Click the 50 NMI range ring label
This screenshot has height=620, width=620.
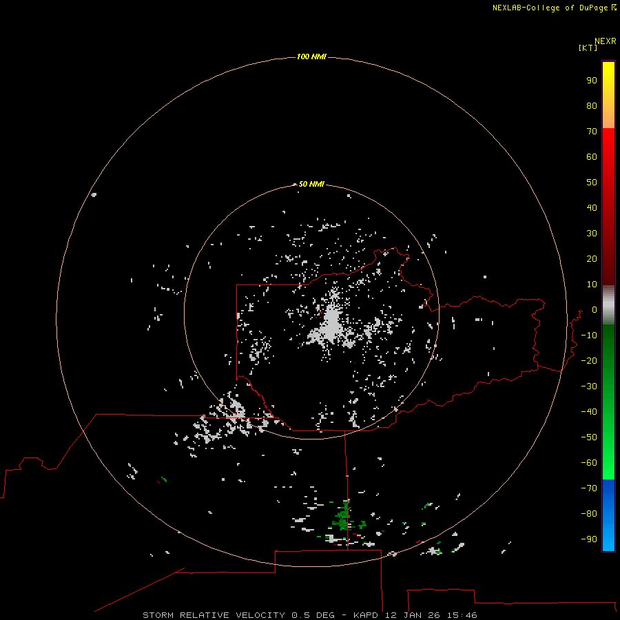point(311,184)
